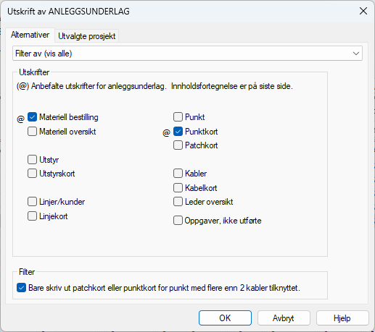Open the Filter av (vis alle) dropdown
The height and width of the screenshot is (332, 375).
click(x=187, y=54)
